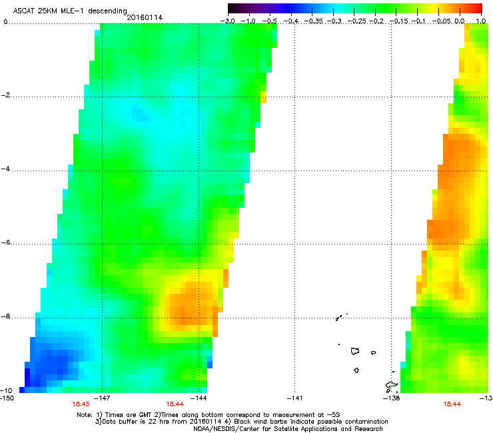493x433 pixels.
Task: Click the longitude label -141
Action: (x=294, y=398)
